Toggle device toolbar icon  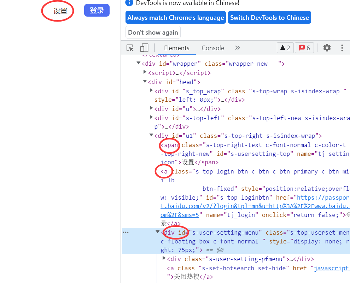tap(144, 48)
